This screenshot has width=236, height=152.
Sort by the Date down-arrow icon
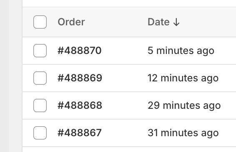pos(176,22)
